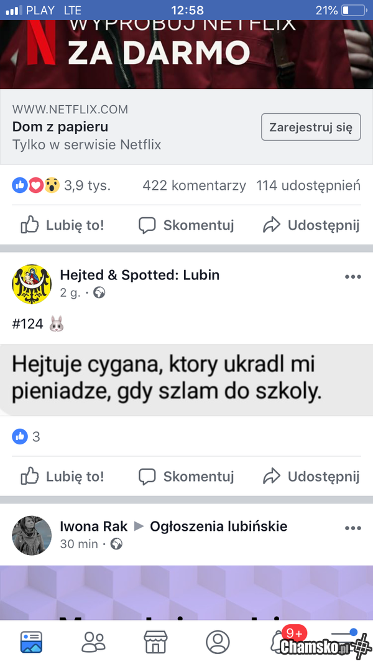Screen dimensions: 373x664
Task: Open the Hejted & Spotted: Lubin page name
Action: [x=139, y=275]
